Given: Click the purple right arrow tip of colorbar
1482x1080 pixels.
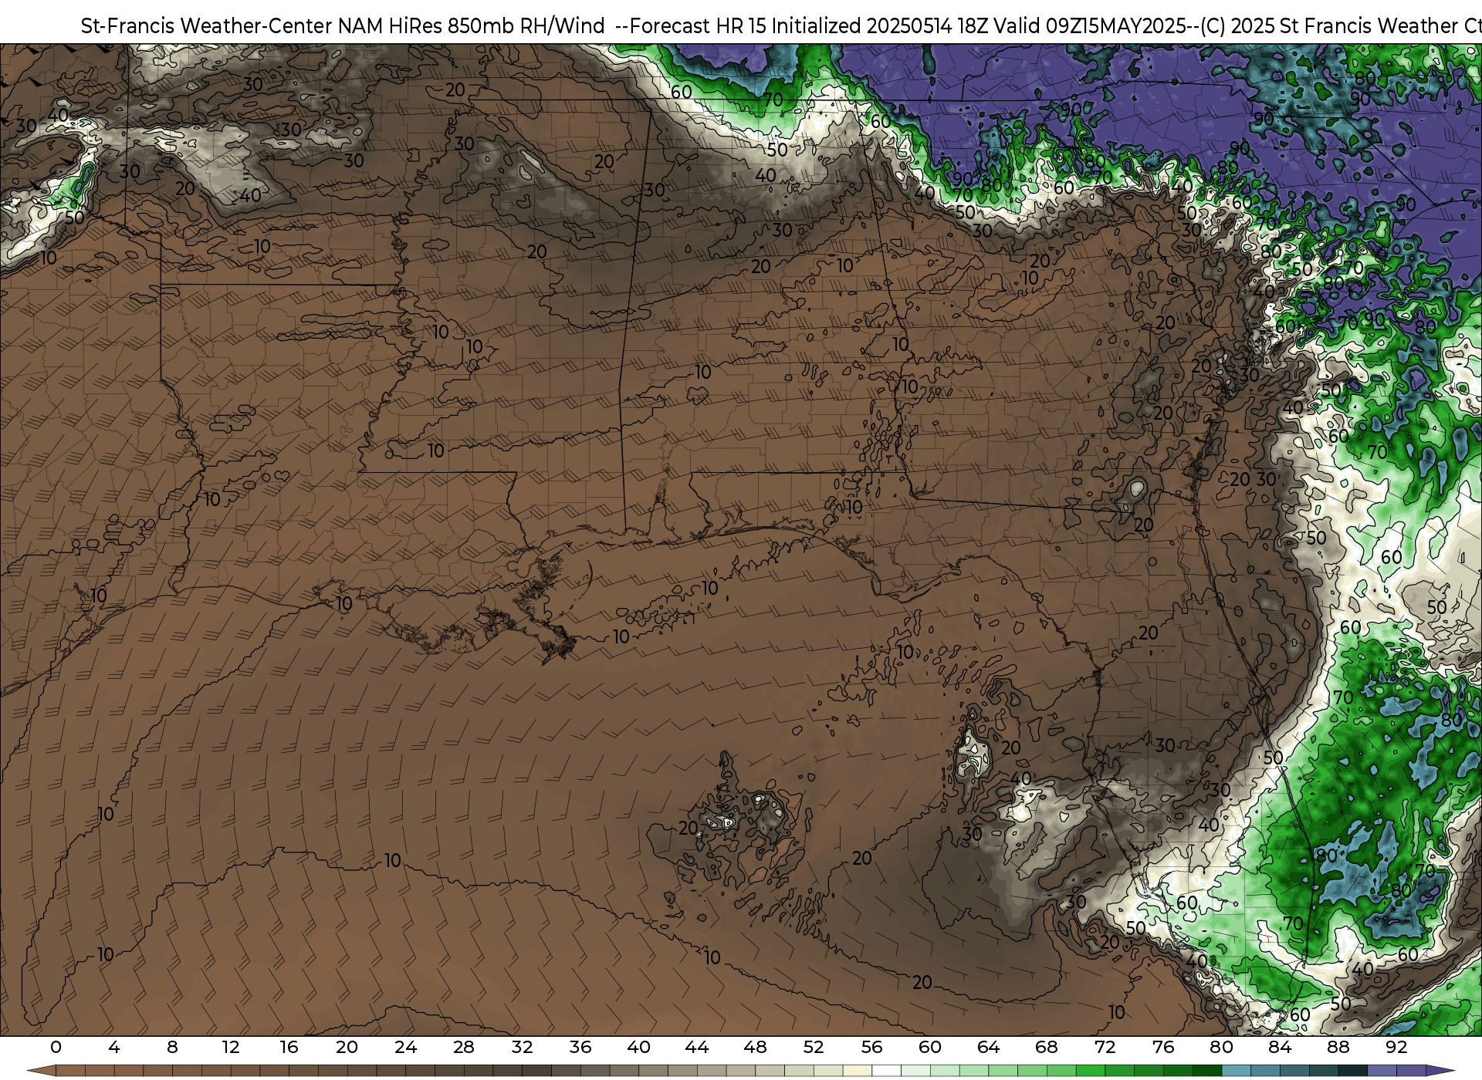Looking at the screenshot, I should click(x=1440, y=1070).
